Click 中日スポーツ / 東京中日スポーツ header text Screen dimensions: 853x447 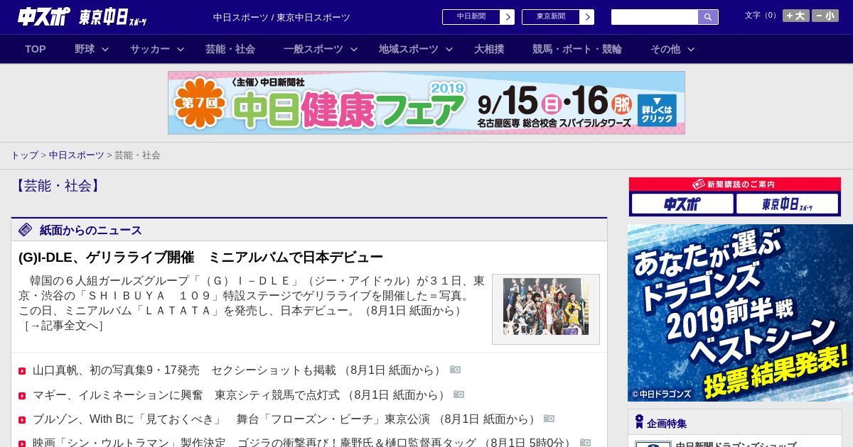(281, 17)
